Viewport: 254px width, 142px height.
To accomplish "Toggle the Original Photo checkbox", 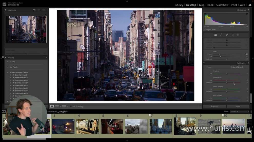I will pyautogui.click(x=205, y=30).
